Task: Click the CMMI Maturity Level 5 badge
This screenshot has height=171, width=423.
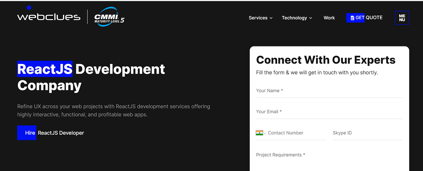Action: tap(109, 17)
